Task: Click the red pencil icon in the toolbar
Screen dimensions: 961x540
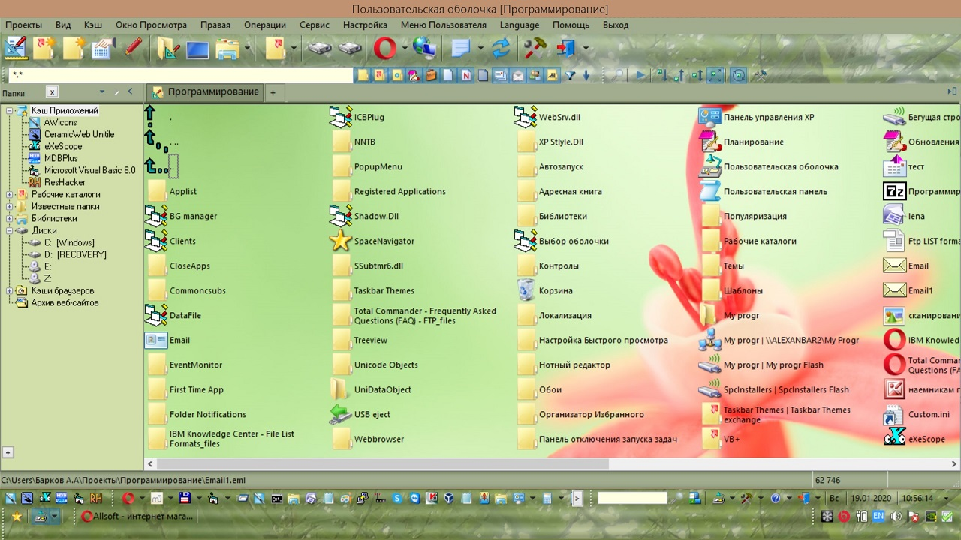Action: pos(134,49)
